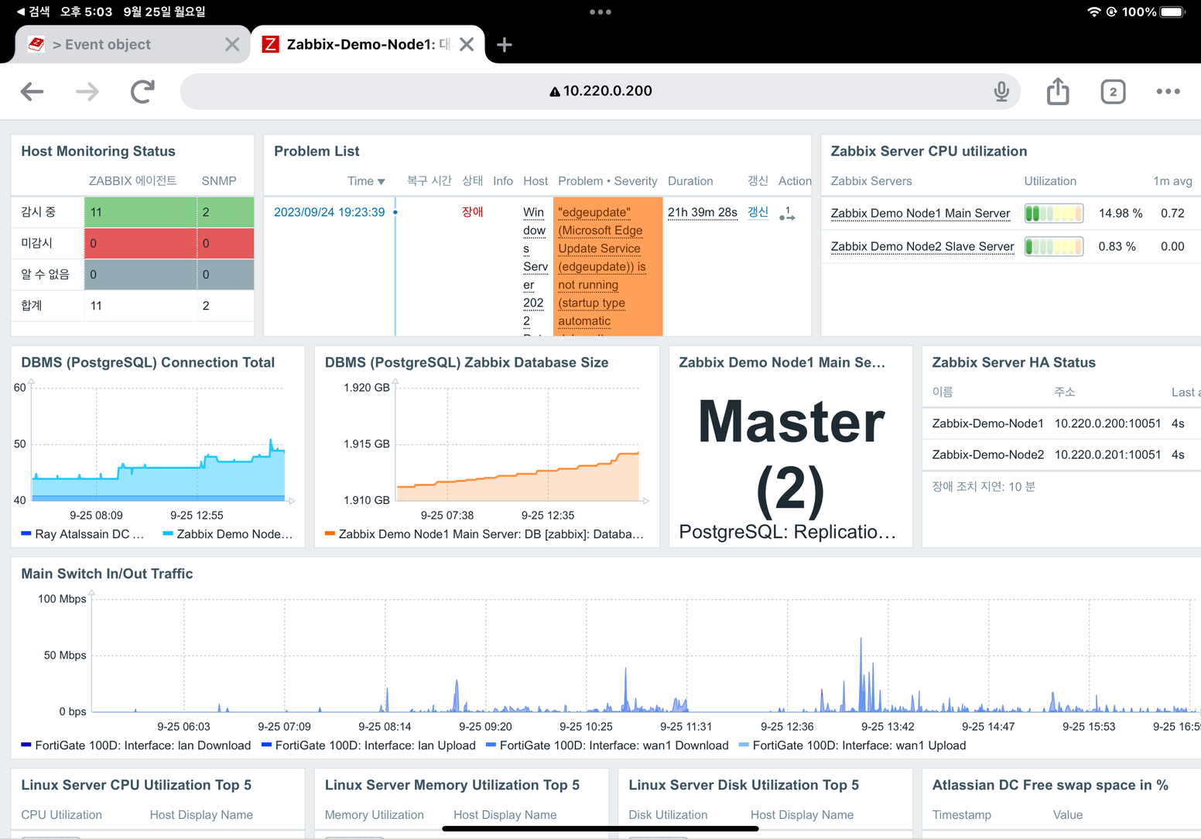The width and height of the screenshot is (1201, 839).
Task: Click the lan Download legend entry
Action: (136, 745)
